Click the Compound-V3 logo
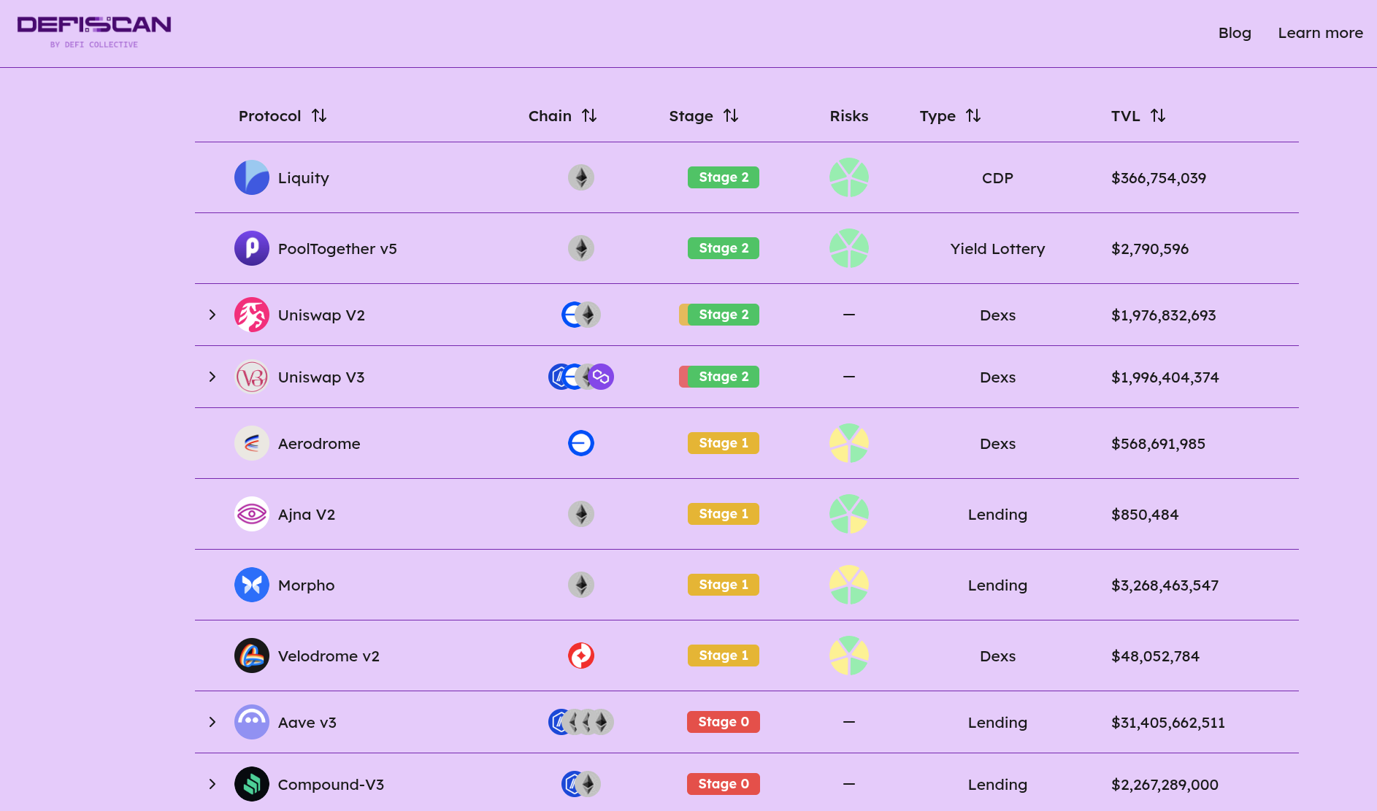 pyautogui.click(x=252, y=784)
